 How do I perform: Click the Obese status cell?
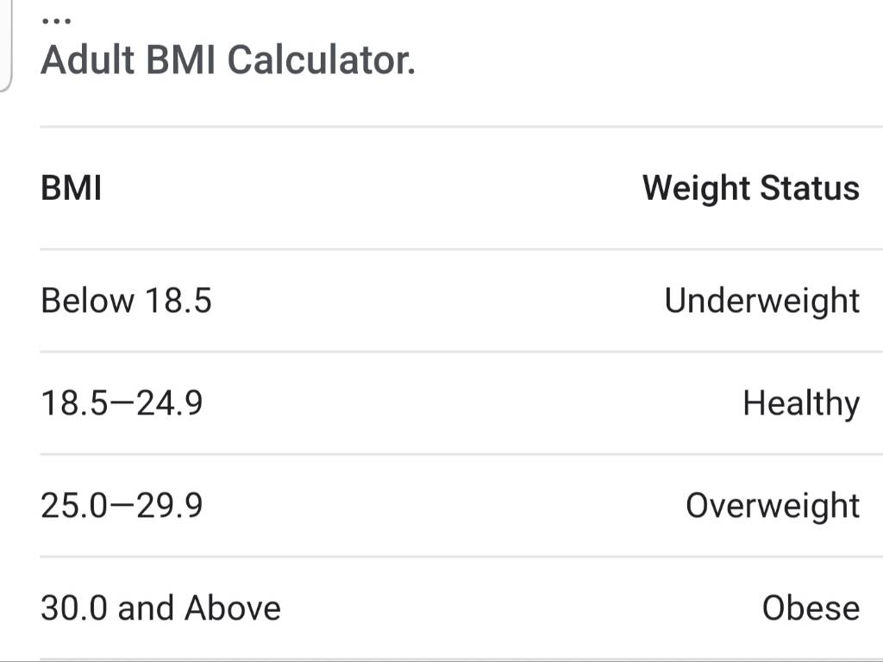coord(811,608)
